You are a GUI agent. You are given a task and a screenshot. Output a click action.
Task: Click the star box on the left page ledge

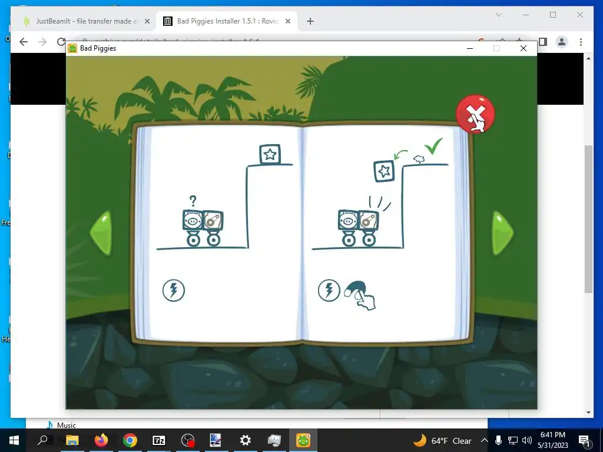[270, 154]
